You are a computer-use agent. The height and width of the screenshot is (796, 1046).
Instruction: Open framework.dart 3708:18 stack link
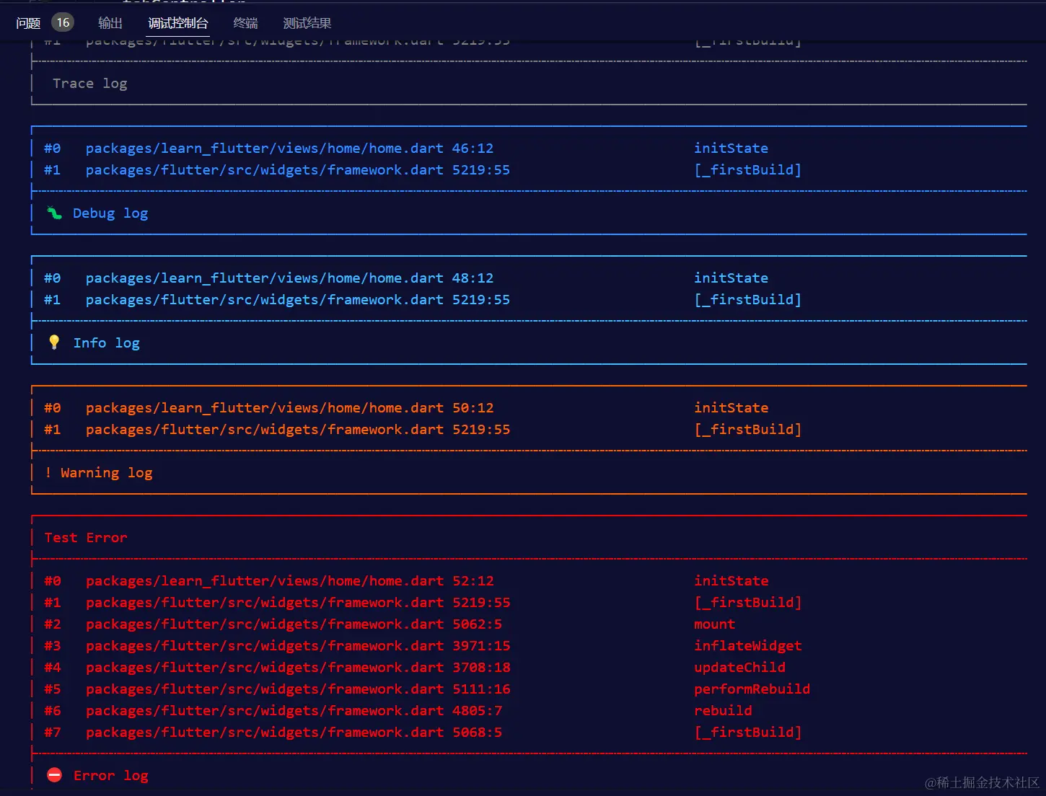click(x=298, y=667)
